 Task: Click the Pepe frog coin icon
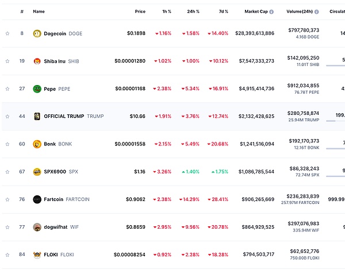[37, 89]
